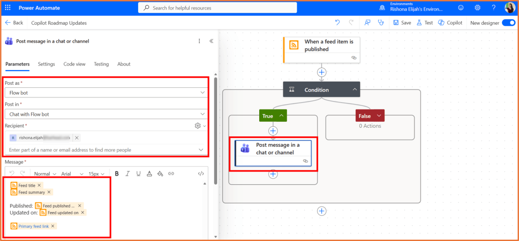
Task: Open the settings gear in header
Action: [477, 8]
